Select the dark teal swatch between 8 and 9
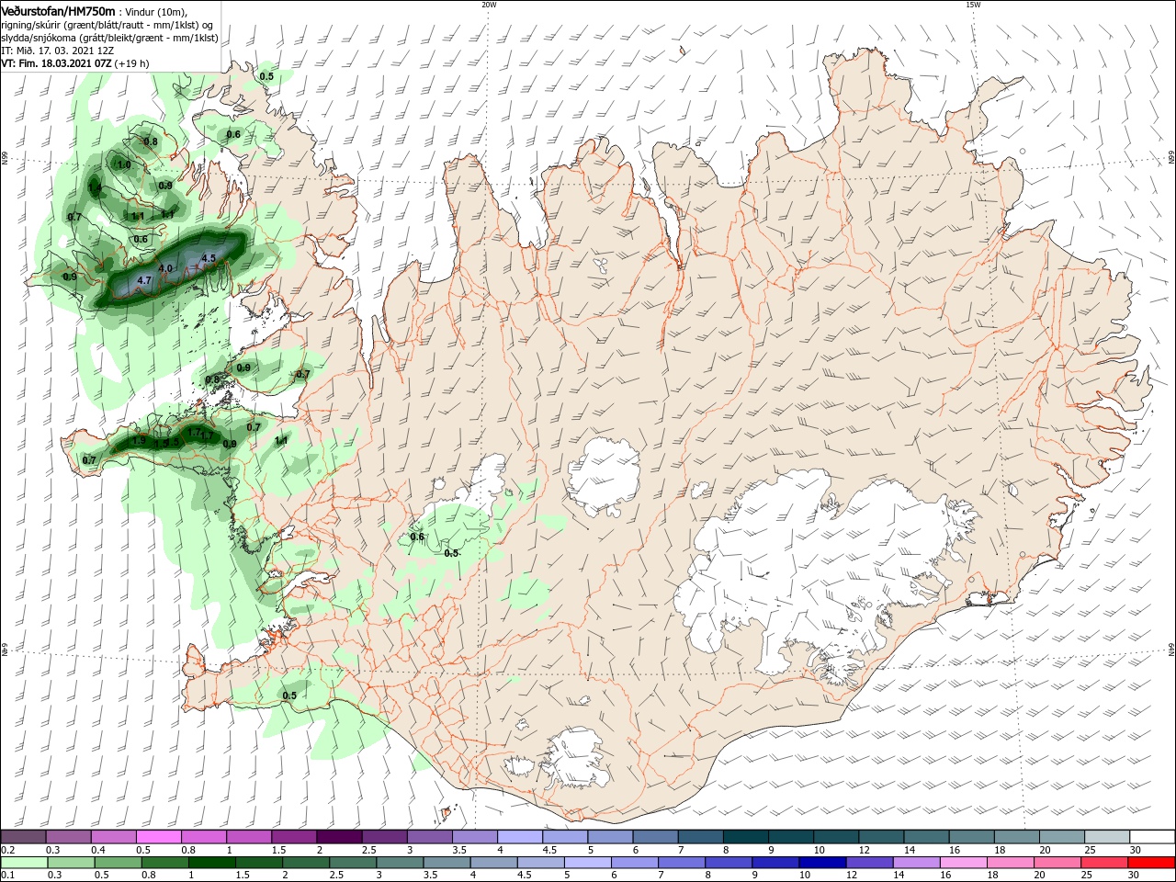1176x882 pixels. (x=746, y=837)
